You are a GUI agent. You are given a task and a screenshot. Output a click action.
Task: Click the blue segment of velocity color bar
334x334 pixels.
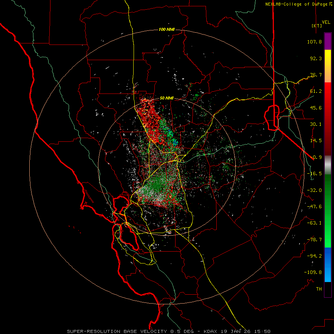pyautogui.click(x=328, y=265)
